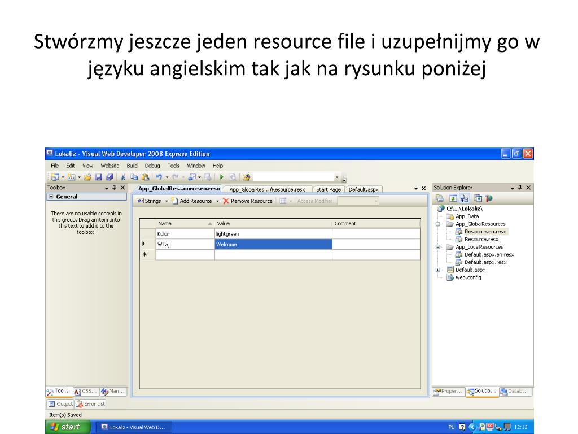Refresh the Solution Explorer
This screenshot has width=578, height=434.
pyautogui.click(x=453, y=198)
